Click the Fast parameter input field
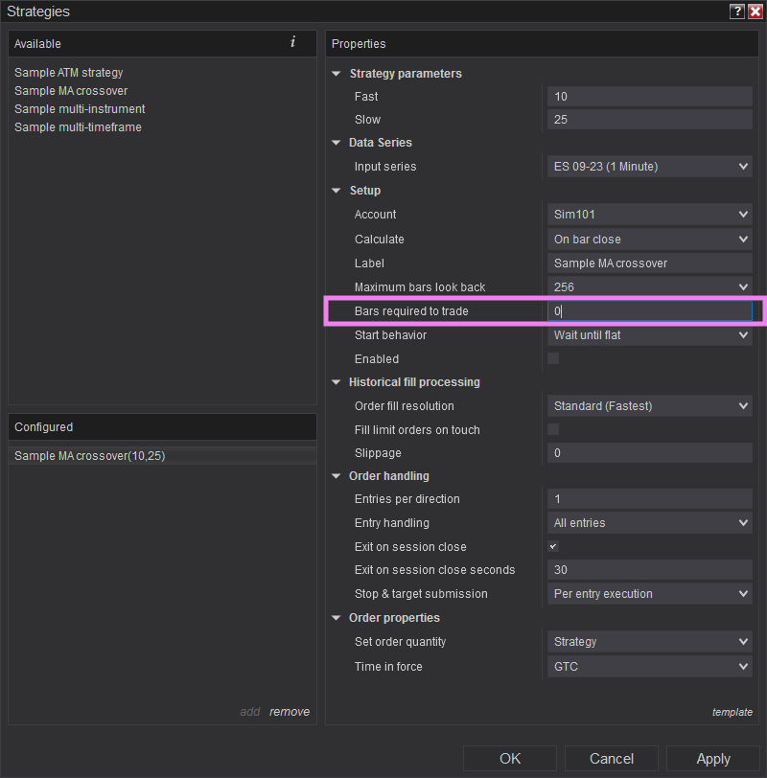This screenshot has width=767, height=778. click(649, 97)
